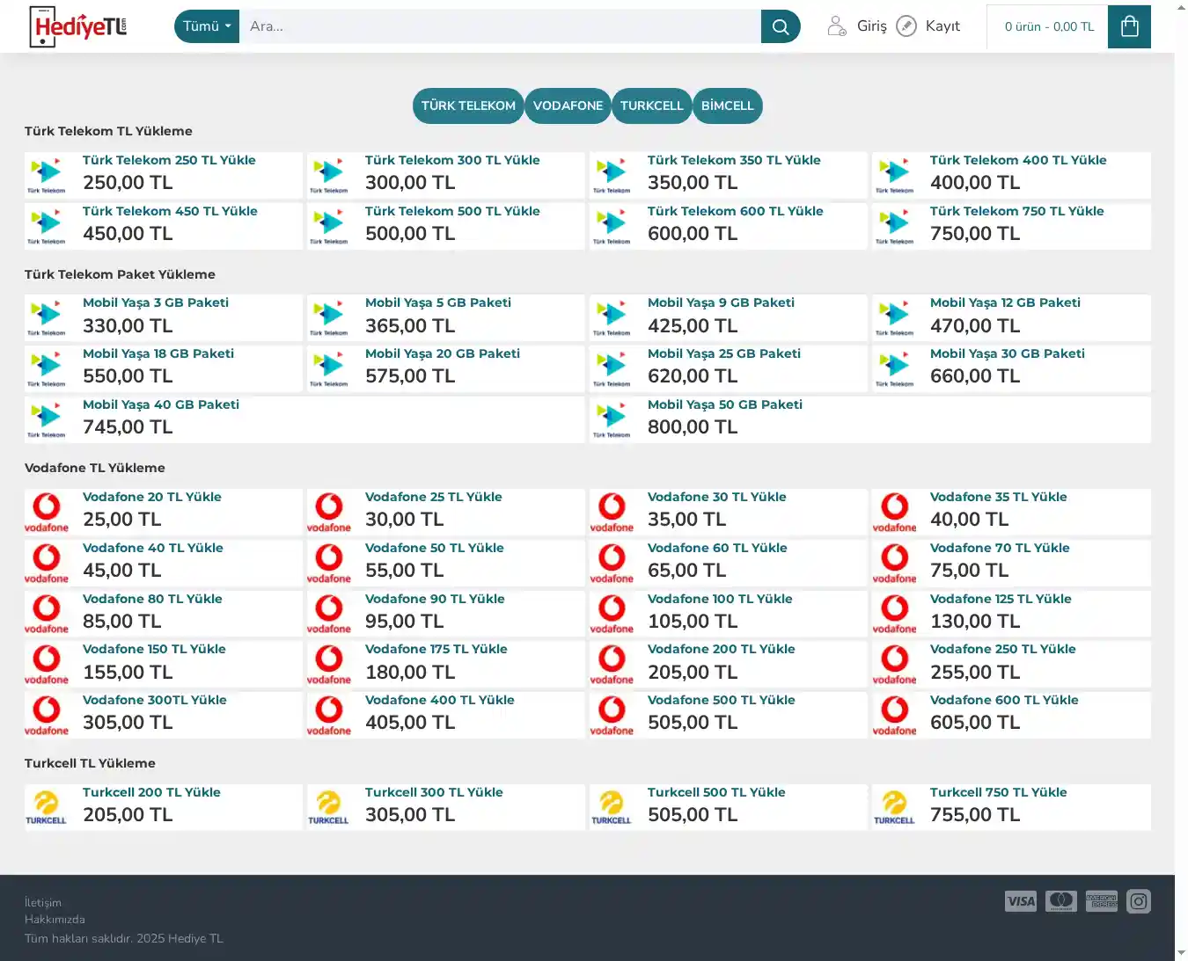Open the cart summary 0 ürün - 0,00 TL
Image resolution: width=1188 pixels, height=961 pixels.
1049,26
